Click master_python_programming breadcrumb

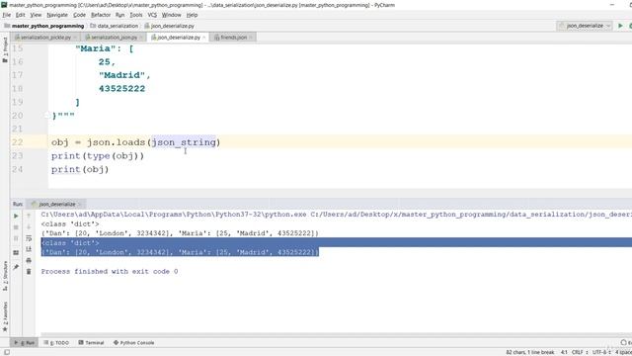pyautogui.click(x=44, y=26)
